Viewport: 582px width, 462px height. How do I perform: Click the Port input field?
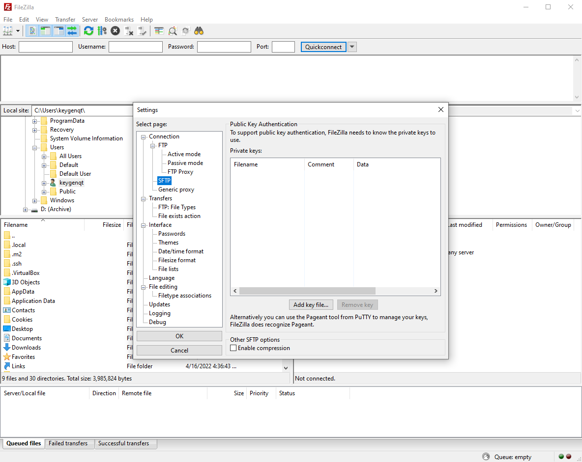pyautogui.click(x=283, y=47)
